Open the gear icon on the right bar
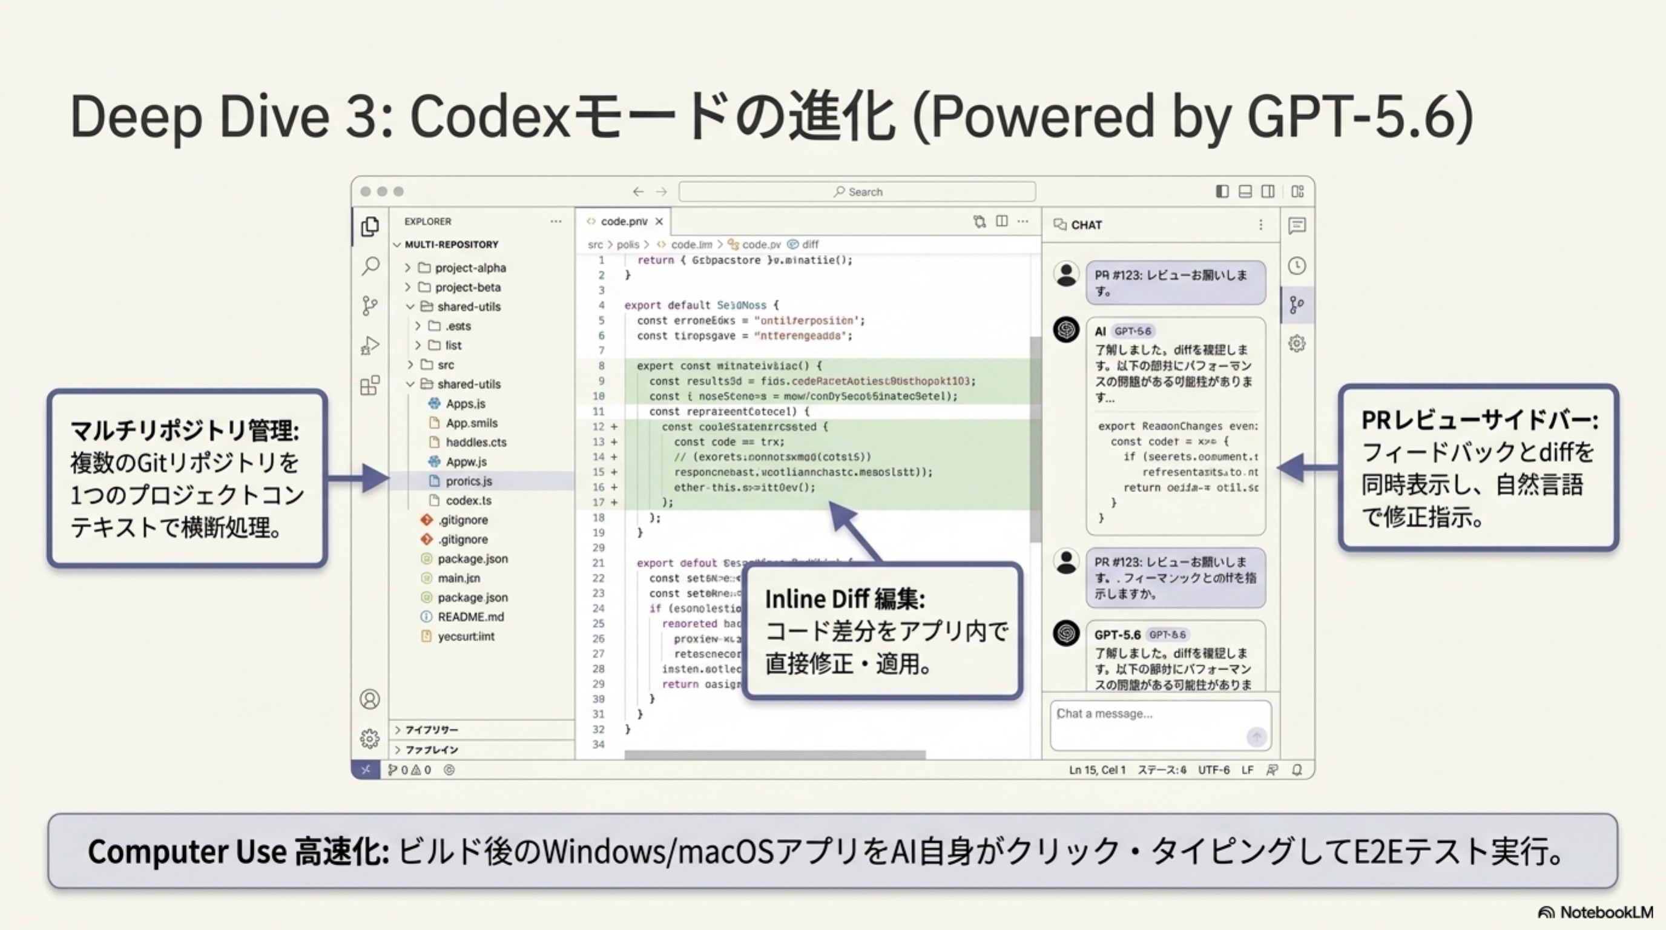1666x930 pixels. click(1297, 343)
